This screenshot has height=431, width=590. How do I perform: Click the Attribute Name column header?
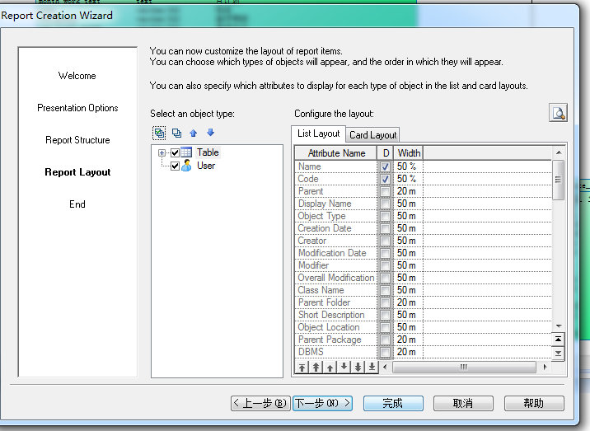(x=336, y=153)
